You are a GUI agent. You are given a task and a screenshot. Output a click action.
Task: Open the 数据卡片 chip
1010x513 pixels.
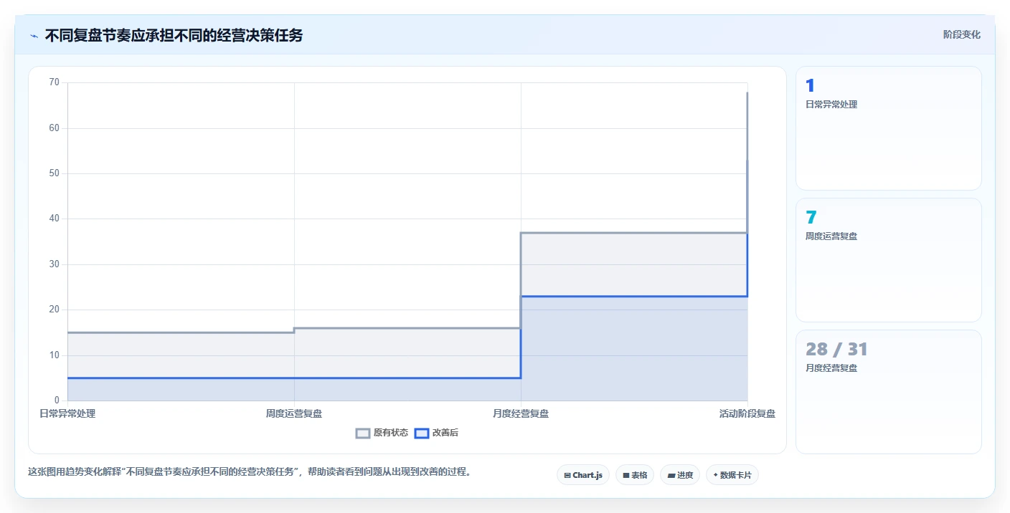[732, 475]
